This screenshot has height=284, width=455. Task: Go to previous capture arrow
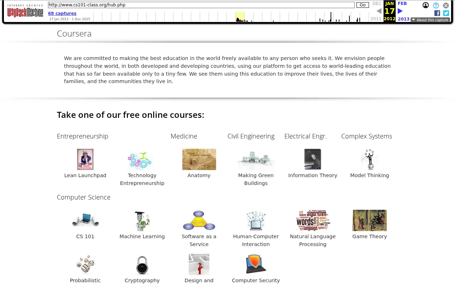(379, 11)
